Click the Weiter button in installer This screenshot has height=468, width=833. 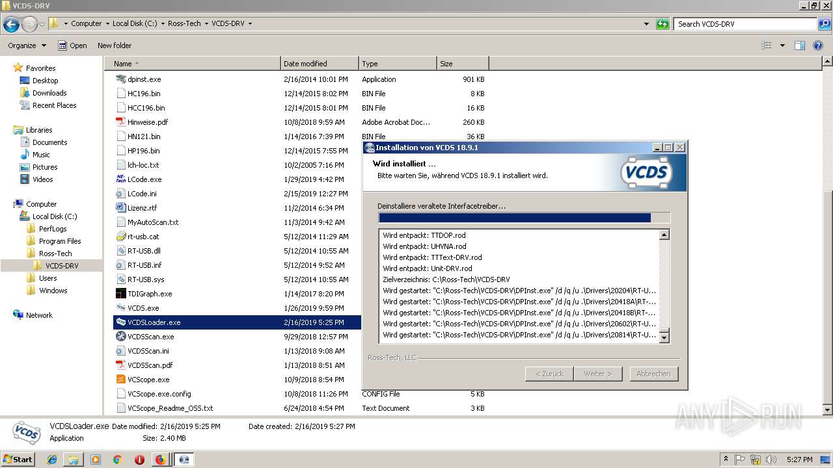(x=598, y=374)
